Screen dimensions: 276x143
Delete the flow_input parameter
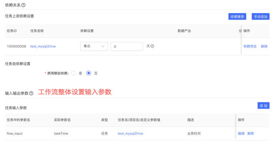pyautogui.click(x=251, y=133)
